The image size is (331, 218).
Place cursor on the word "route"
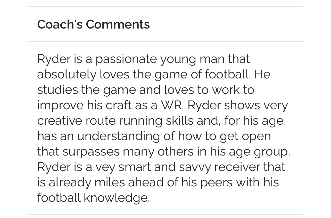[100, 121]
